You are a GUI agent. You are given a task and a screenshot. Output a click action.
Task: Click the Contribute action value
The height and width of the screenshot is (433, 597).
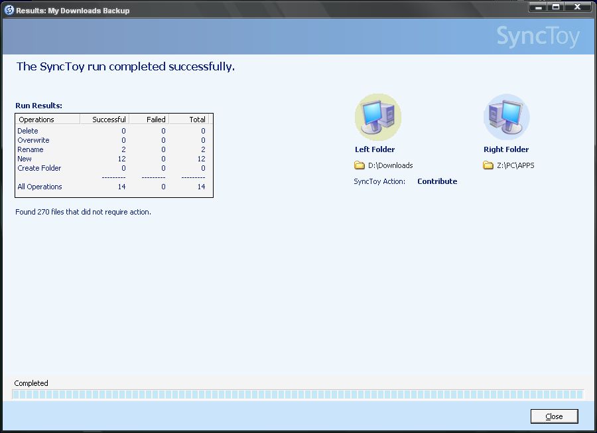click(x=437, y=181)
